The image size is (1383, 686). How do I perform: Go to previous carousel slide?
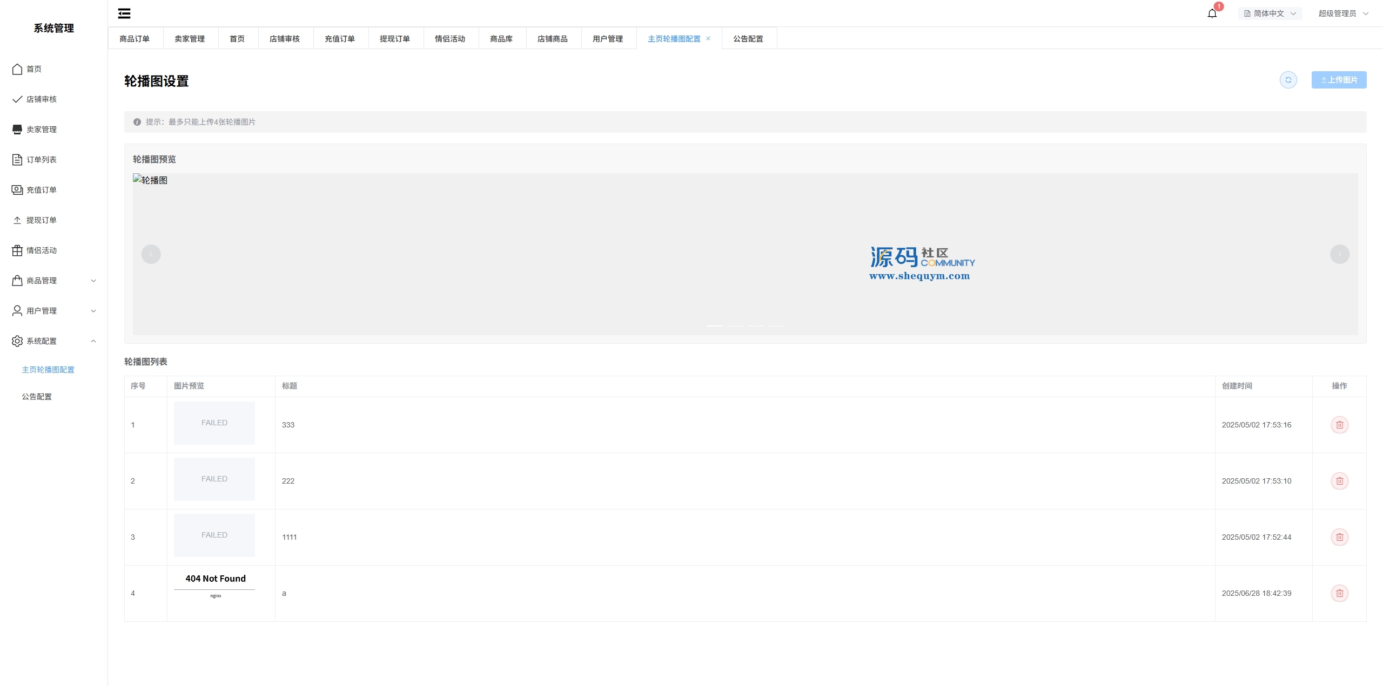point(151,254)
